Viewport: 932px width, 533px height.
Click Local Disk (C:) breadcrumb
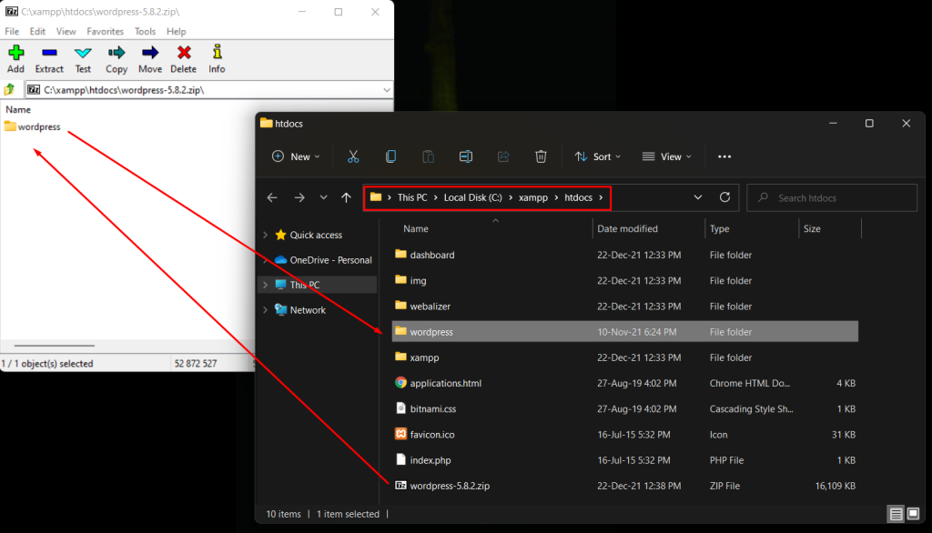[x=473, y=197]
